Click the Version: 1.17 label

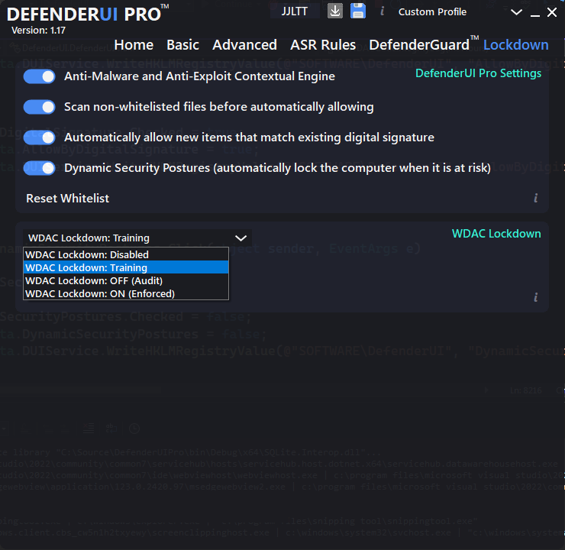(38, 31)
